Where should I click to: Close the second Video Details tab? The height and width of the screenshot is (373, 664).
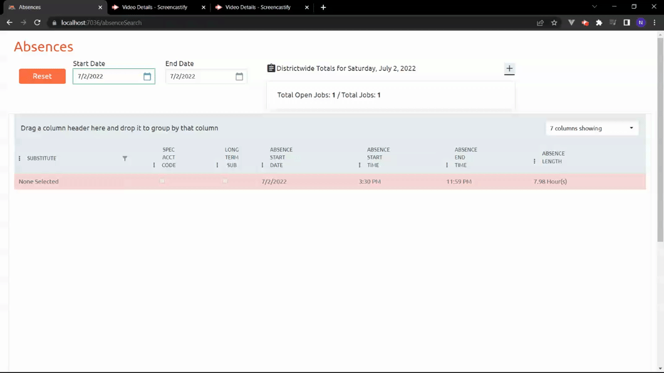[307, 7]
